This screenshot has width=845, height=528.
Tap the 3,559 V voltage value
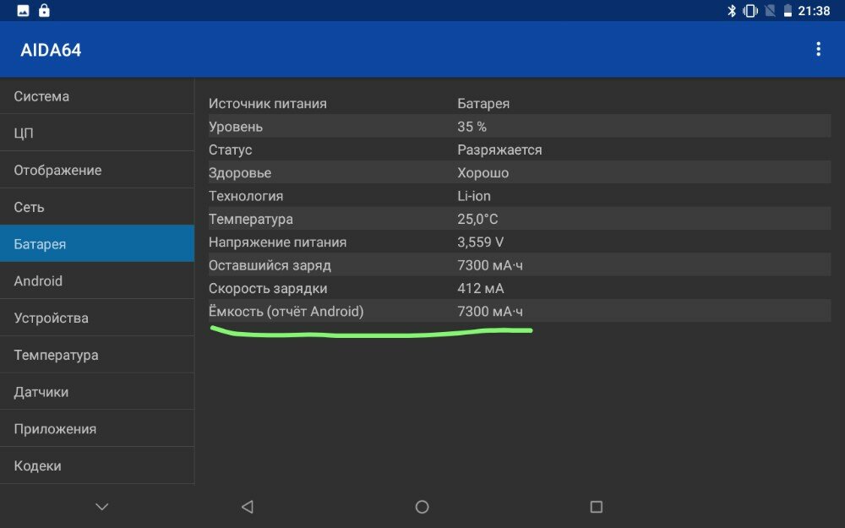click(x=480, y=242)
